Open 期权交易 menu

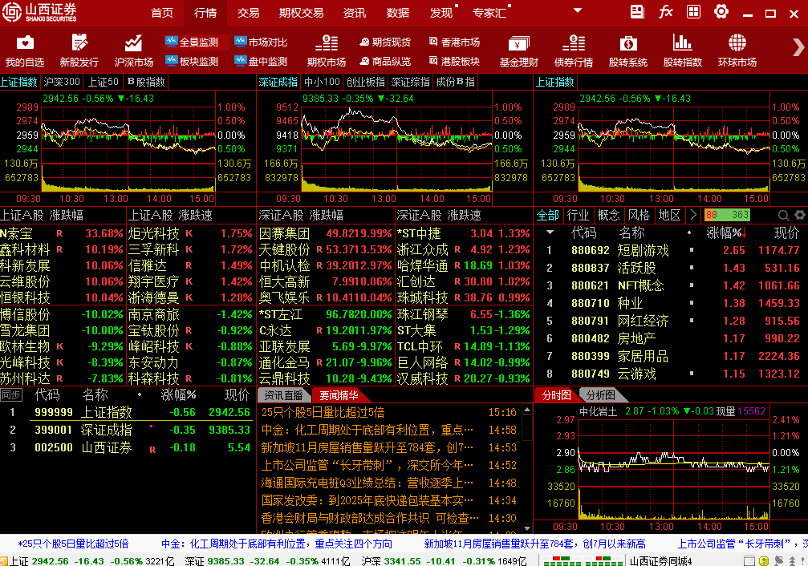(302, 13)
